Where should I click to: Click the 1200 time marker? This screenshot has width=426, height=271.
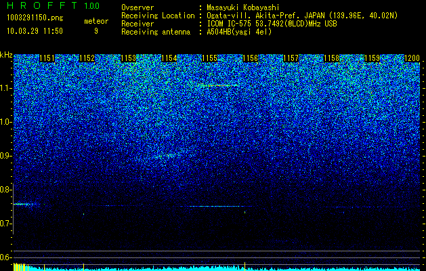click(x=412, y=58)
